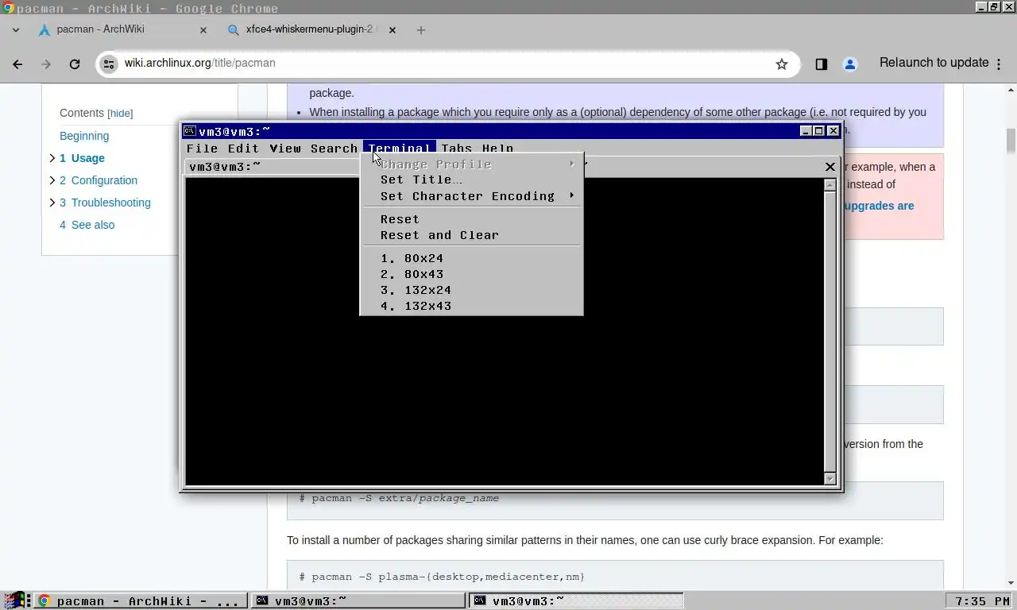Open the Tabs menu in terminal
1017x610 pixels.
coord(457,149)
